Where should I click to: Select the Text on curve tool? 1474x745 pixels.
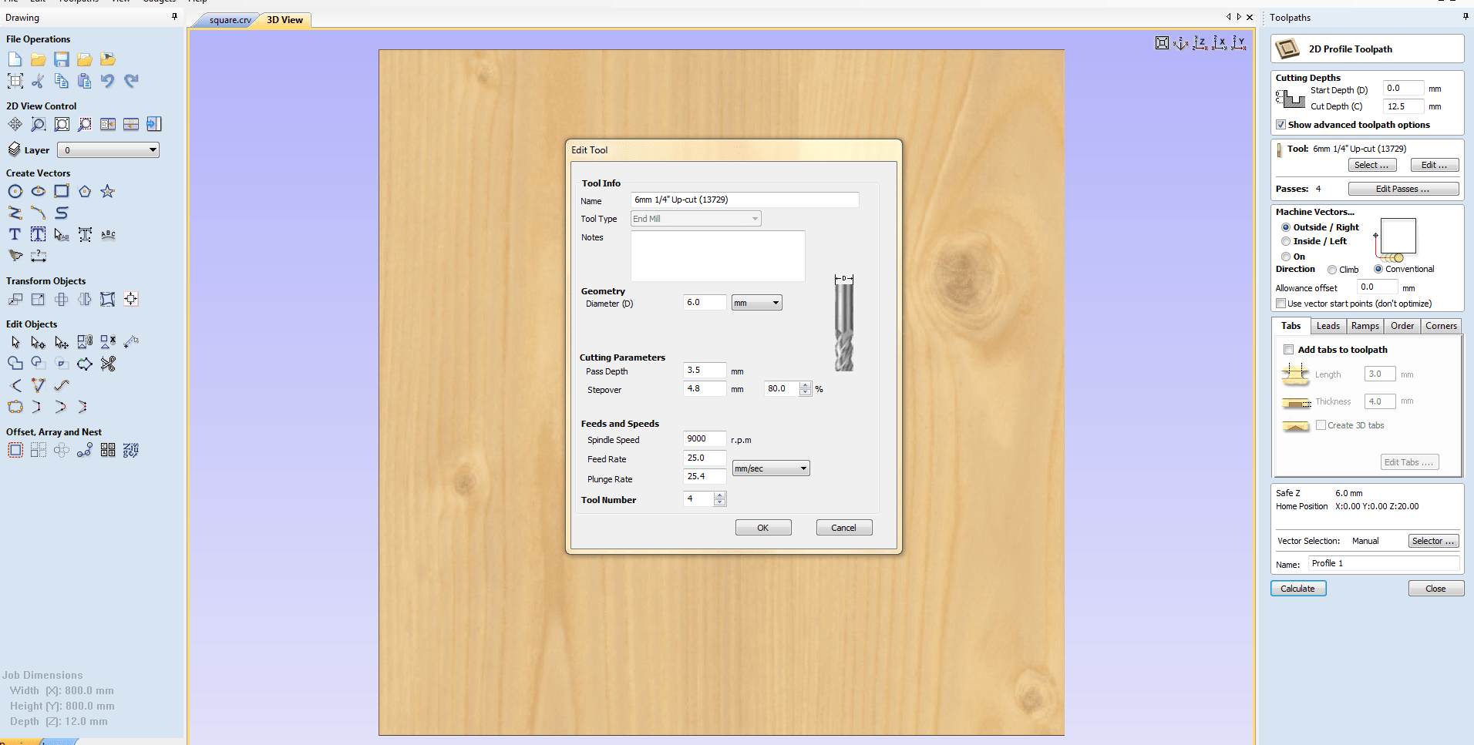[108, 234]
